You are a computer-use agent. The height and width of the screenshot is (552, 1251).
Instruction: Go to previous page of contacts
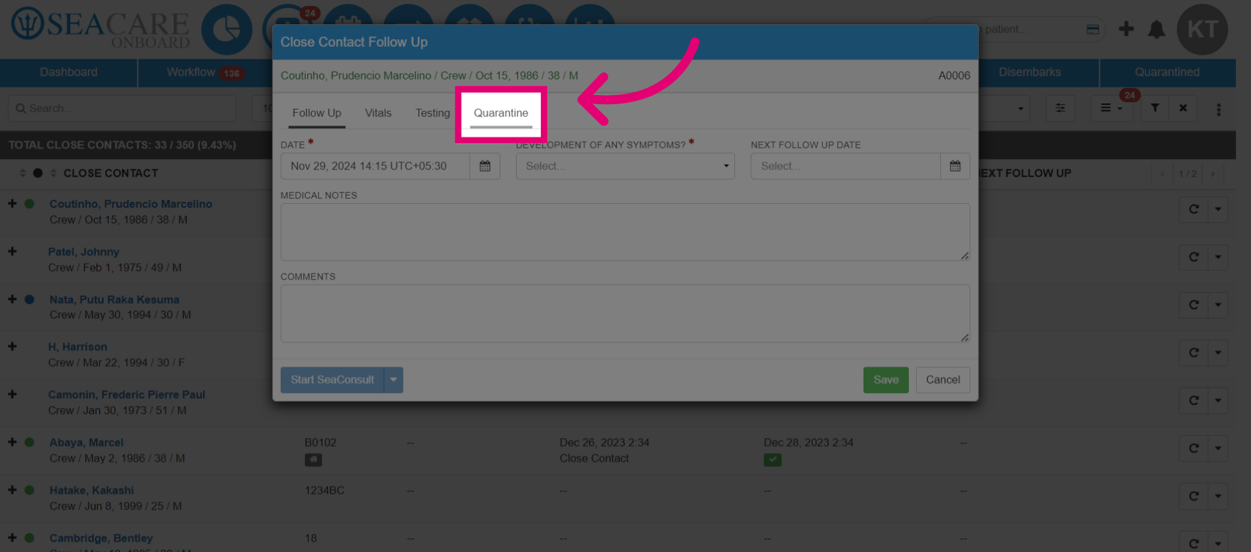tap(1162, 174)
